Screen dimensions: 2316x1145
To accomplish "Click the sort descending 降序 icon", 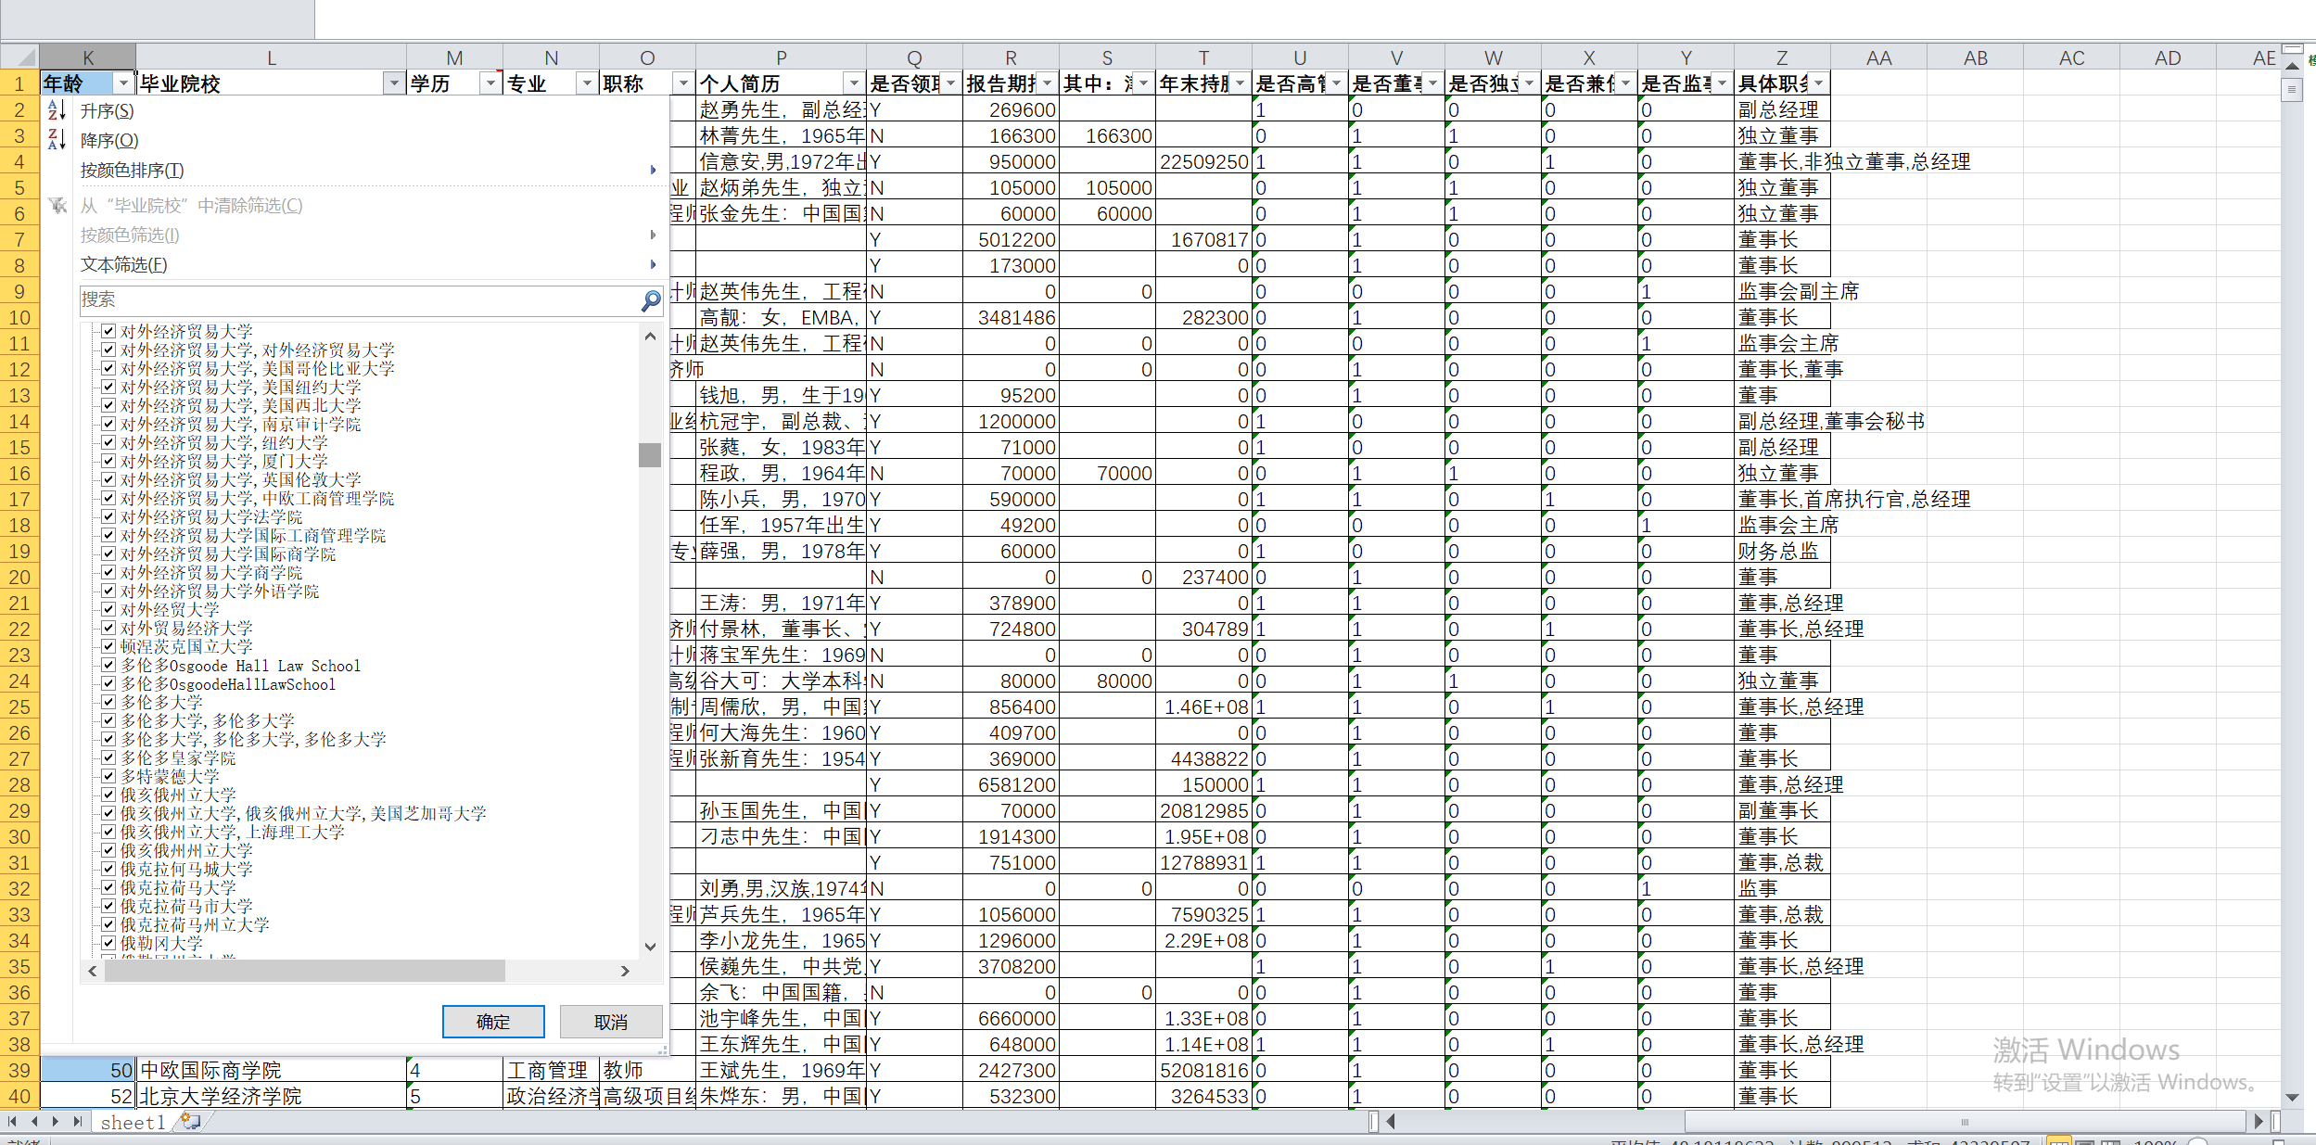I will tap(57, 140).
